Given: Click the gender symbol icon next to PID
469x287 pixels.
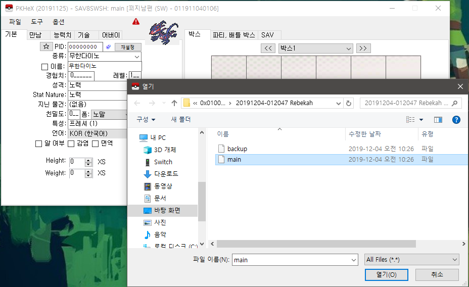Looking at the screenshot, I should [108, 47].
